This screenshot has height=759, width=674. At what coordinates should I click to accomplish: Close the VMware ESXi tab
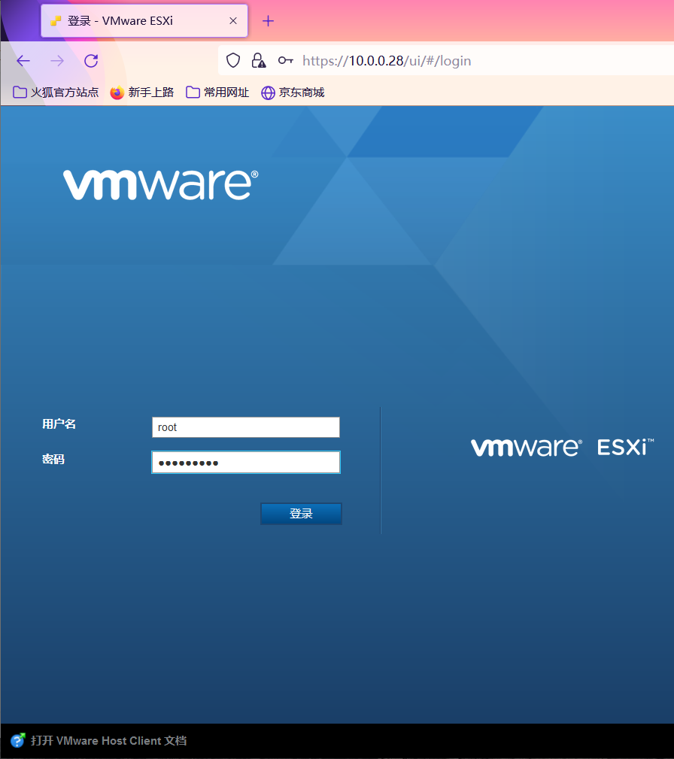pos(233,21)
